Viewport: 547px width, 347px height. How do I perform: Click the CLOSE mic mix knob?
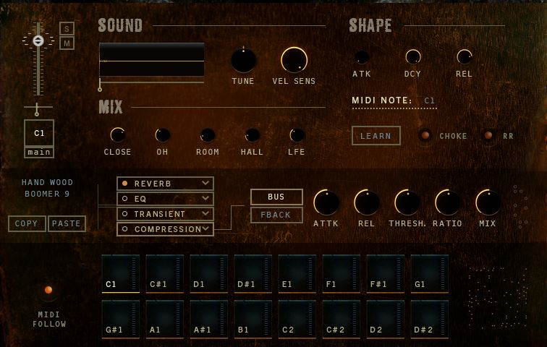pyautogui.click(x=117, y=134)
